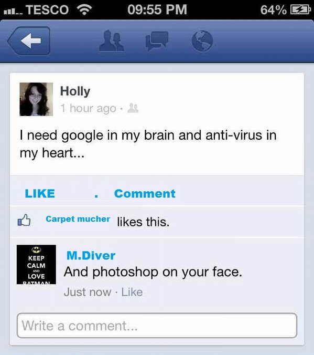314x355 pixels.
Task: Open the friend requests icon
Action: pos(111,41)
